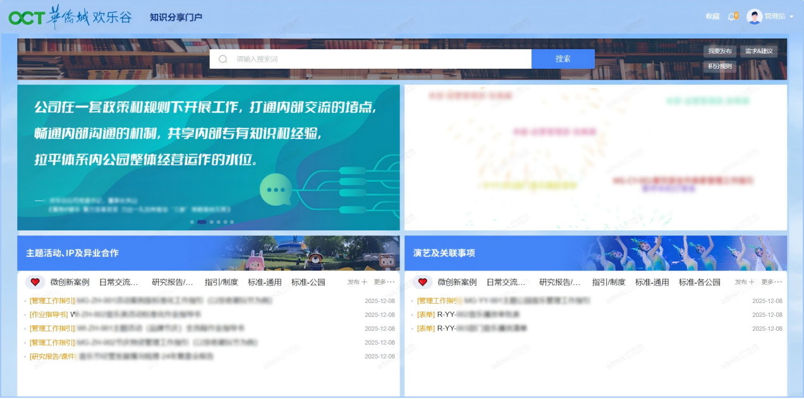Open 标准-各公园 tab in 演艺及关联事项 panel
This screenshot has height=399, width=804.
click(x=699, y=282)
